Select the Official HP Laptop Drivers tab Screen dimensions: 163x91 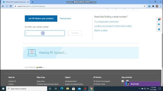(16, 2)
